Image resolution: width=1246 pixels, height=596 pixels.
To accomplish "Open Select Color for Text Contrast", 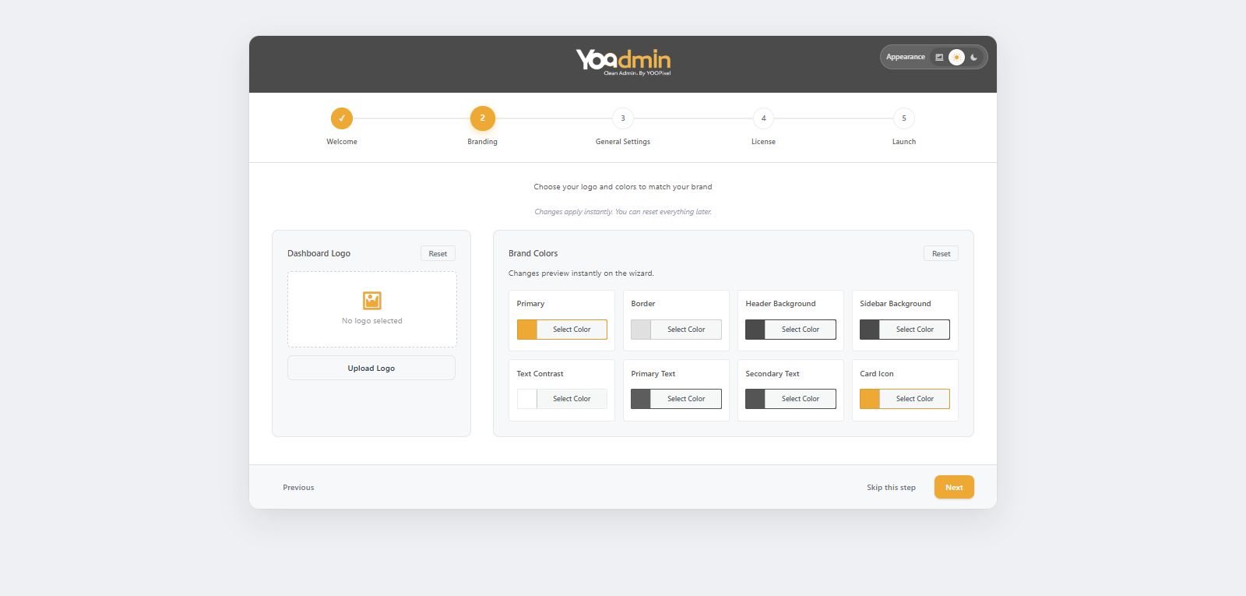I will 572,399.
